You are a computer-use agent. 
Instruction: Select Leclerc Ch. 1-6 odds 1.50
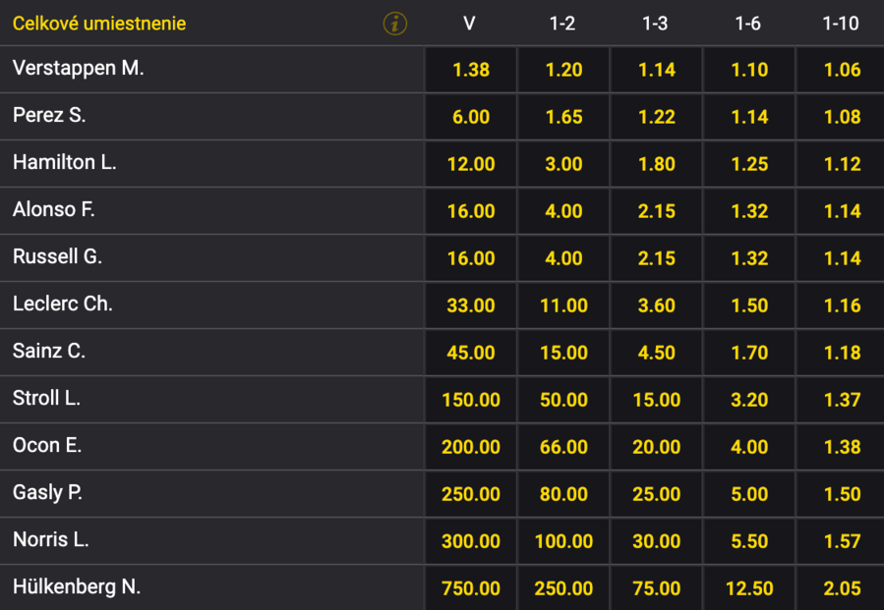click(x=749, y=305)
